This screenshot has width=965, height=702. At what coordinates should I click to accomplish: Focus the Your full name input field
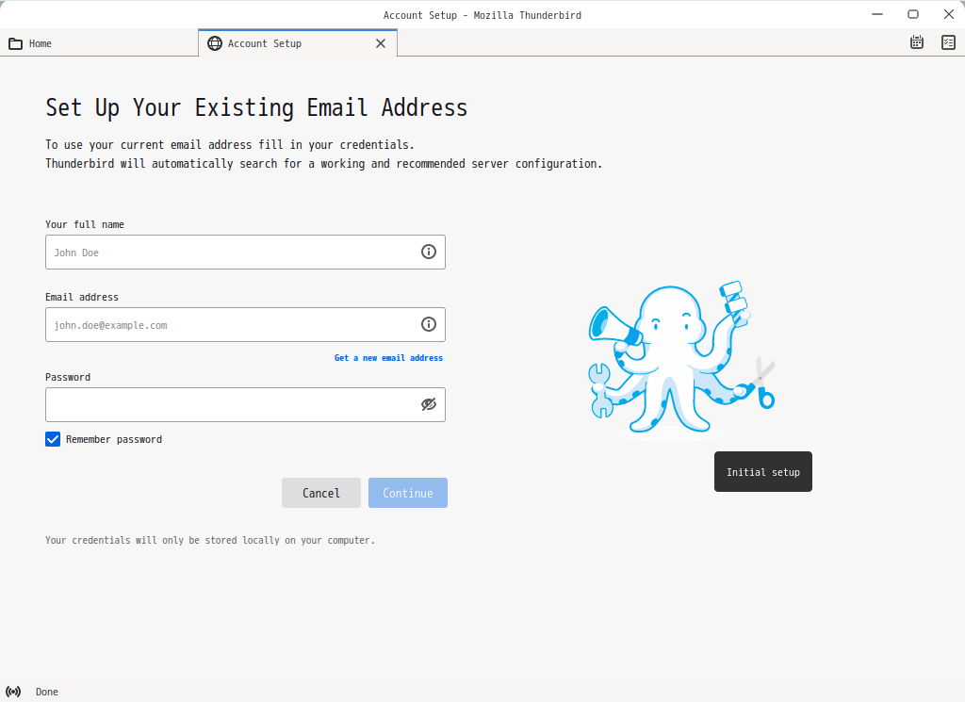pos(245,252)
